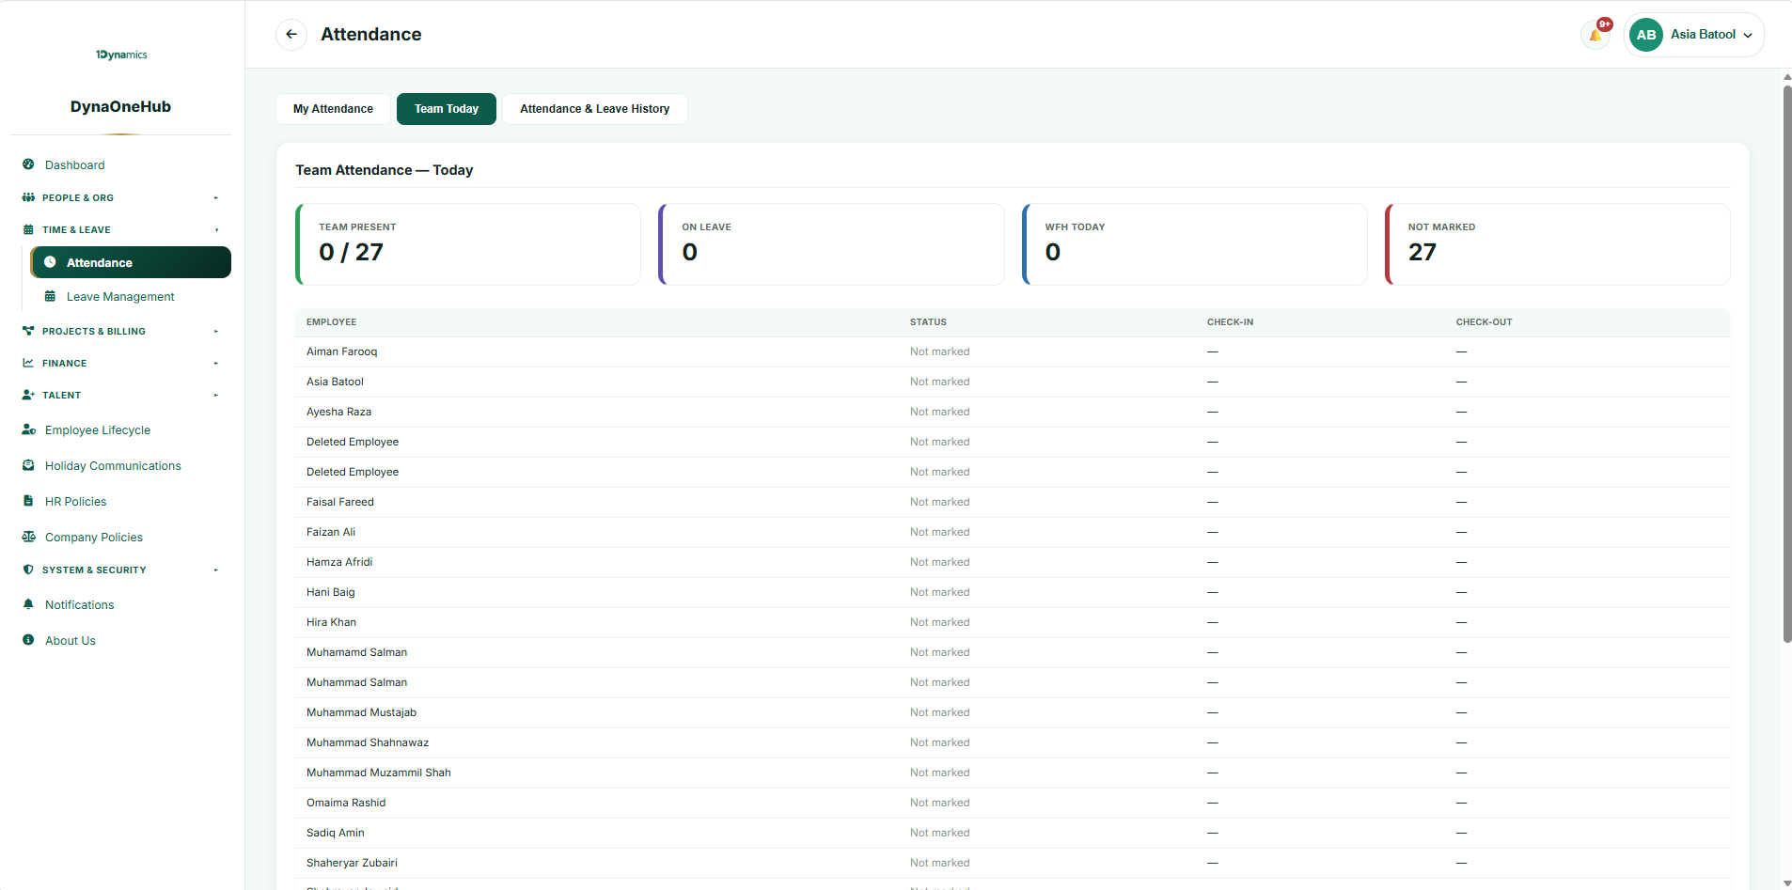Click the Holiday Communications envelope icon
The height and width of the screenshot is (890, 1792).
tap(28, 465)
